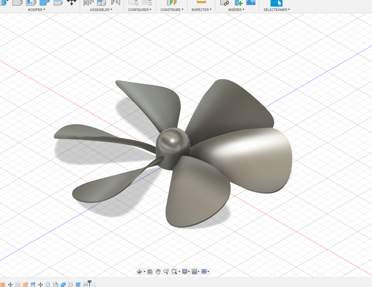Open the CONSTRUIRE dropdown menu
Image resolution: width=372 pixels, height=287 pixels.
click(172, 10)
